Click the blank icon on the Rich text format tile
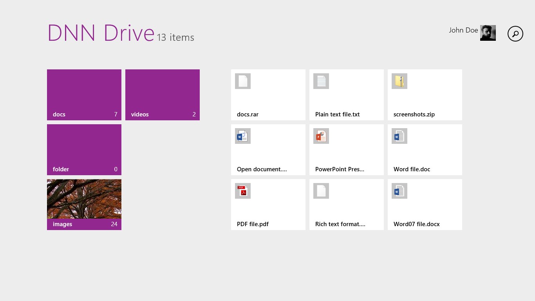The width and height of the screenshot is (535, 301). (321, 191)
